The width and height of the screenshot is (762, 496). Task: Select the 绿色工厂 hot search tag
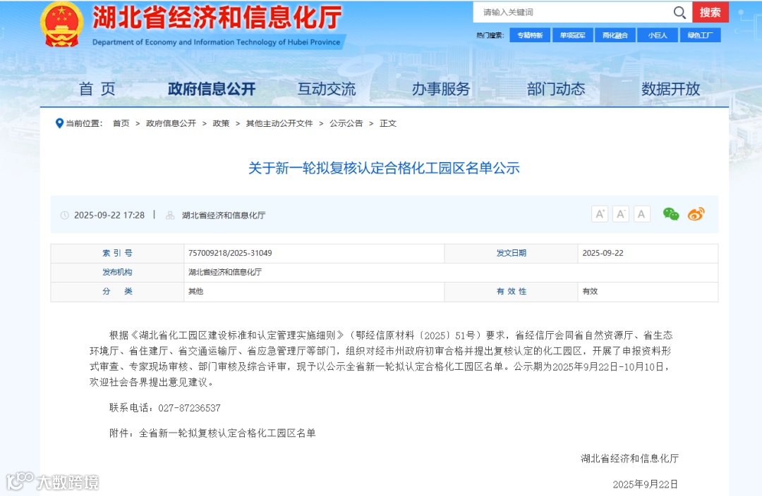point(701,35)
